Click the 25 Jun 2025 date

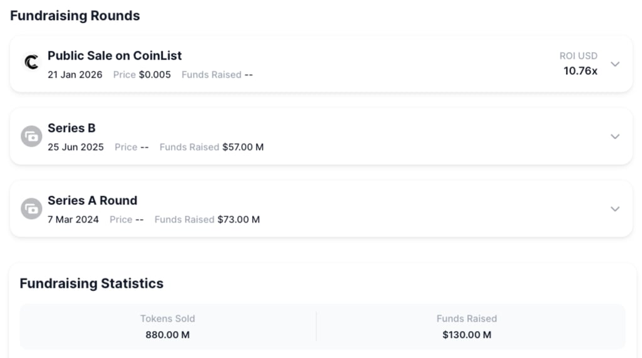tap(76, 147)
